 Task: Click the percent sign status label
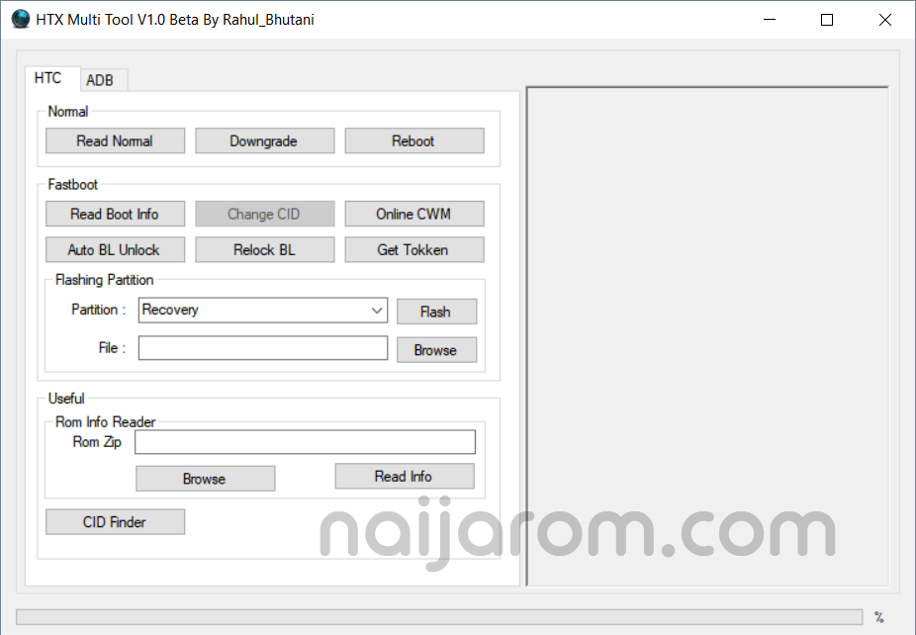pos(878,617)
